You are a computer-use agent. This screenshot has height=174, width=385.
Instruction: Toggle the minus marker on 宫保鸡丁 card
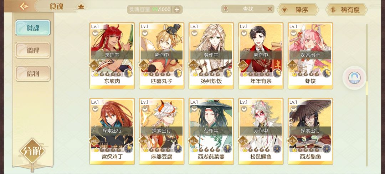95,109
